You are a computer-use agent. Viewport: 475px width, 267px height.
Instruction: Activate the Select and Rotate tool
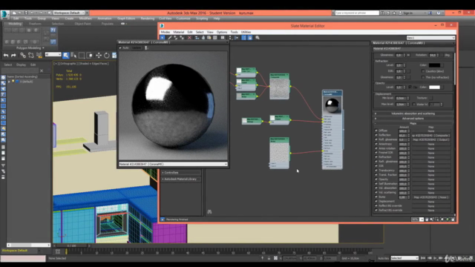107,56
